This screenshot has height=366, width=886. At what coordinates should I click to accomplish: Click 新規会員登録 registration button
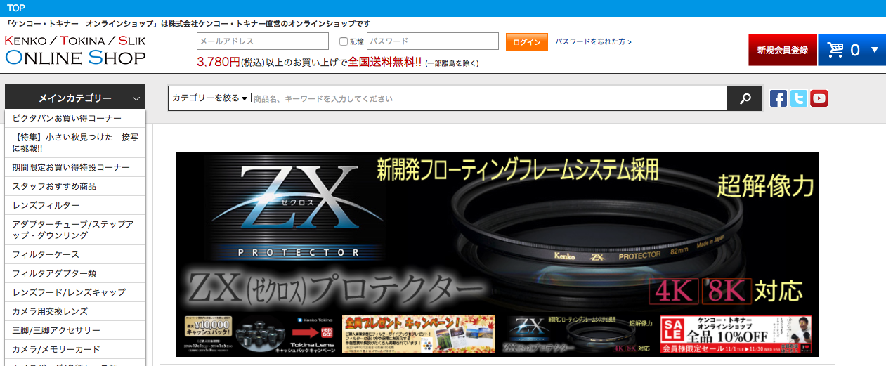pos(783,50)
